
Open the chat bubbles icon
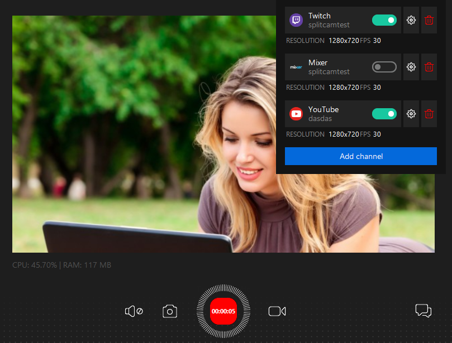click(x=423, y=311)
